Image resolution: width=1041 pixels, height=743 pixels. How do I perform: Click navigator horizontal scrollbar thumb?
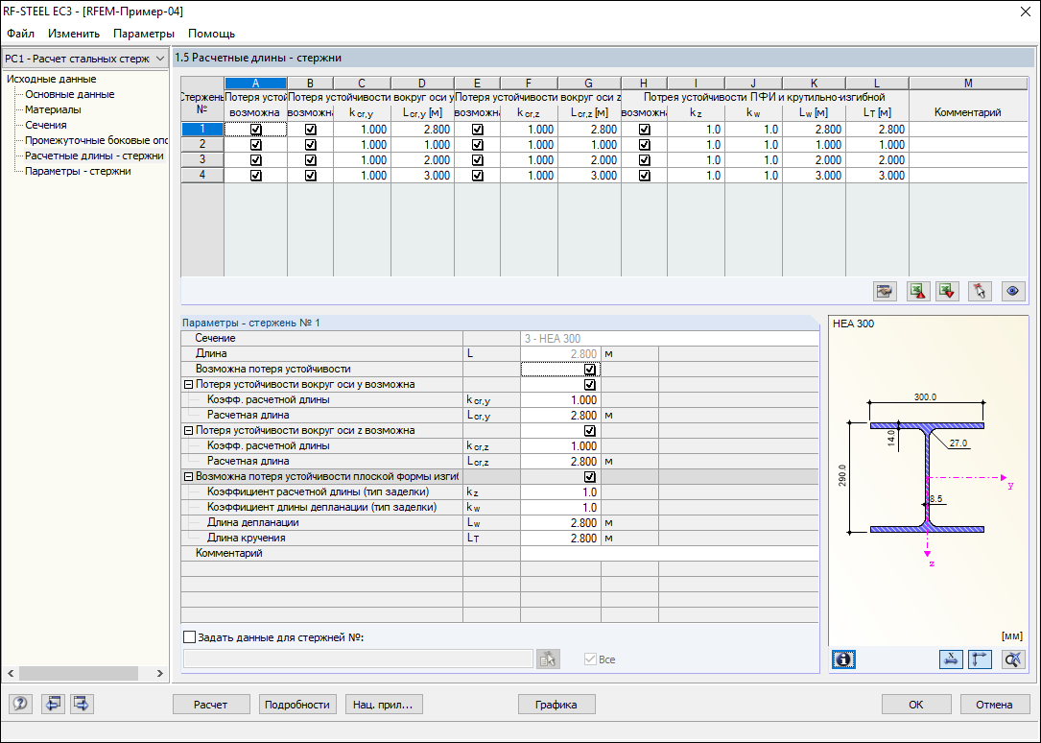[79, 673]
